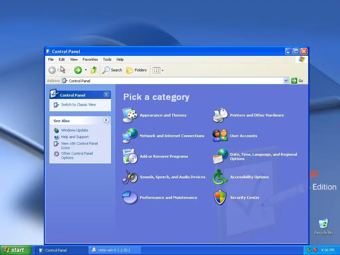
Task: Click the Control Panel icon in address bar
Action: click(x=65, y=81)
